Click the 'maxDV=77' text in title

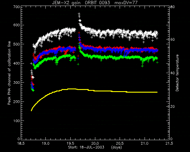pos(126,3)
